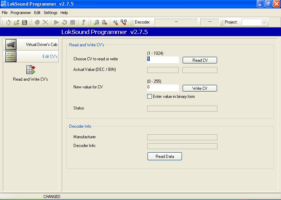281x200 pixels.
Task: Open the Programmer menu
Action: pos(21,13)
